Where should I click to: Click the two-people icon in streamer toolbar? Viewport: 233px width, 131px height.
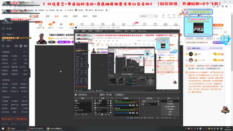tap(176, 24)
